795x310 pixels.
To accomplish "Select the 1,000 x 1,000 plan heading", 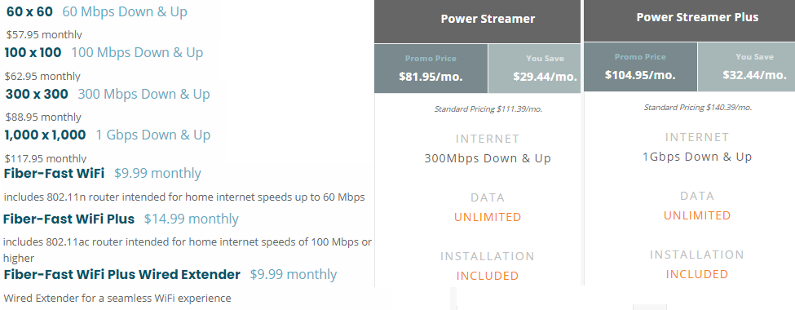I will click(45, 135).
